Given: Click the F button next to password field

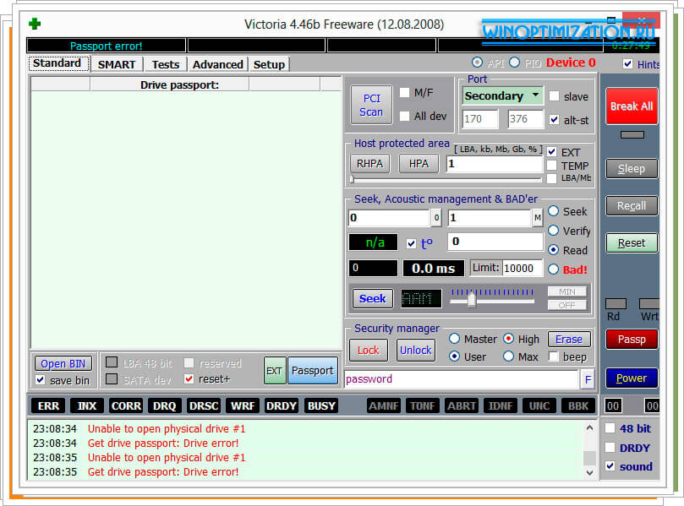Looking at the screenshot, I should click(588, 379).
